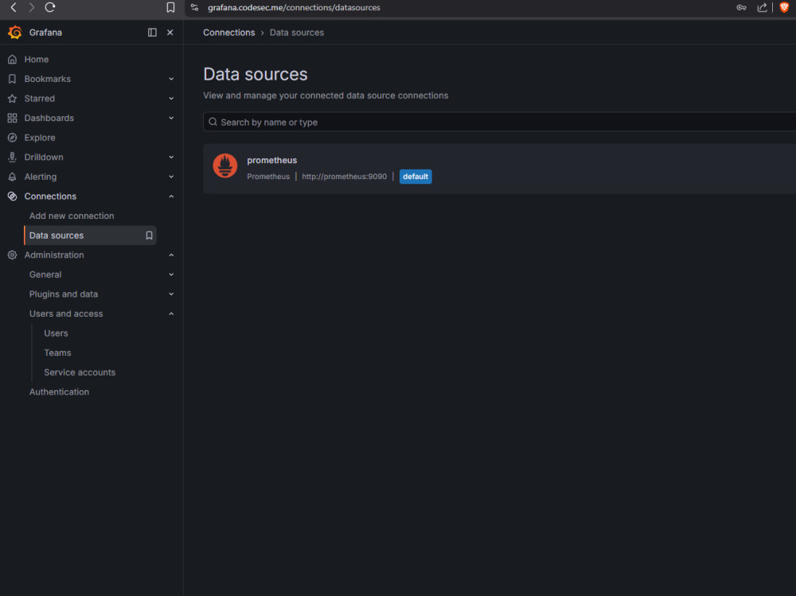Expand the Alerting section chevron
Image resolution: width=796 pixels, height=596 pixels.
pyautogui.click(x=171, y=177)
